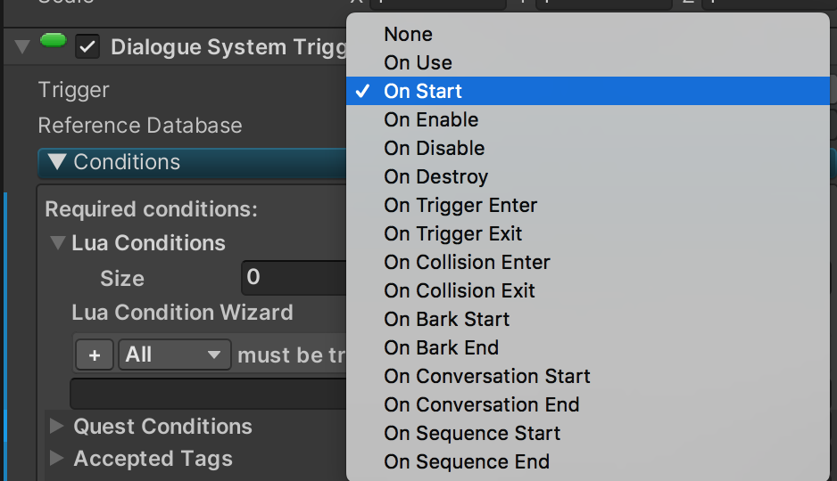Click the green Dialogue System Trigger component icon
Viewport: 837px width, 481px height.
[x=53, y=40]
